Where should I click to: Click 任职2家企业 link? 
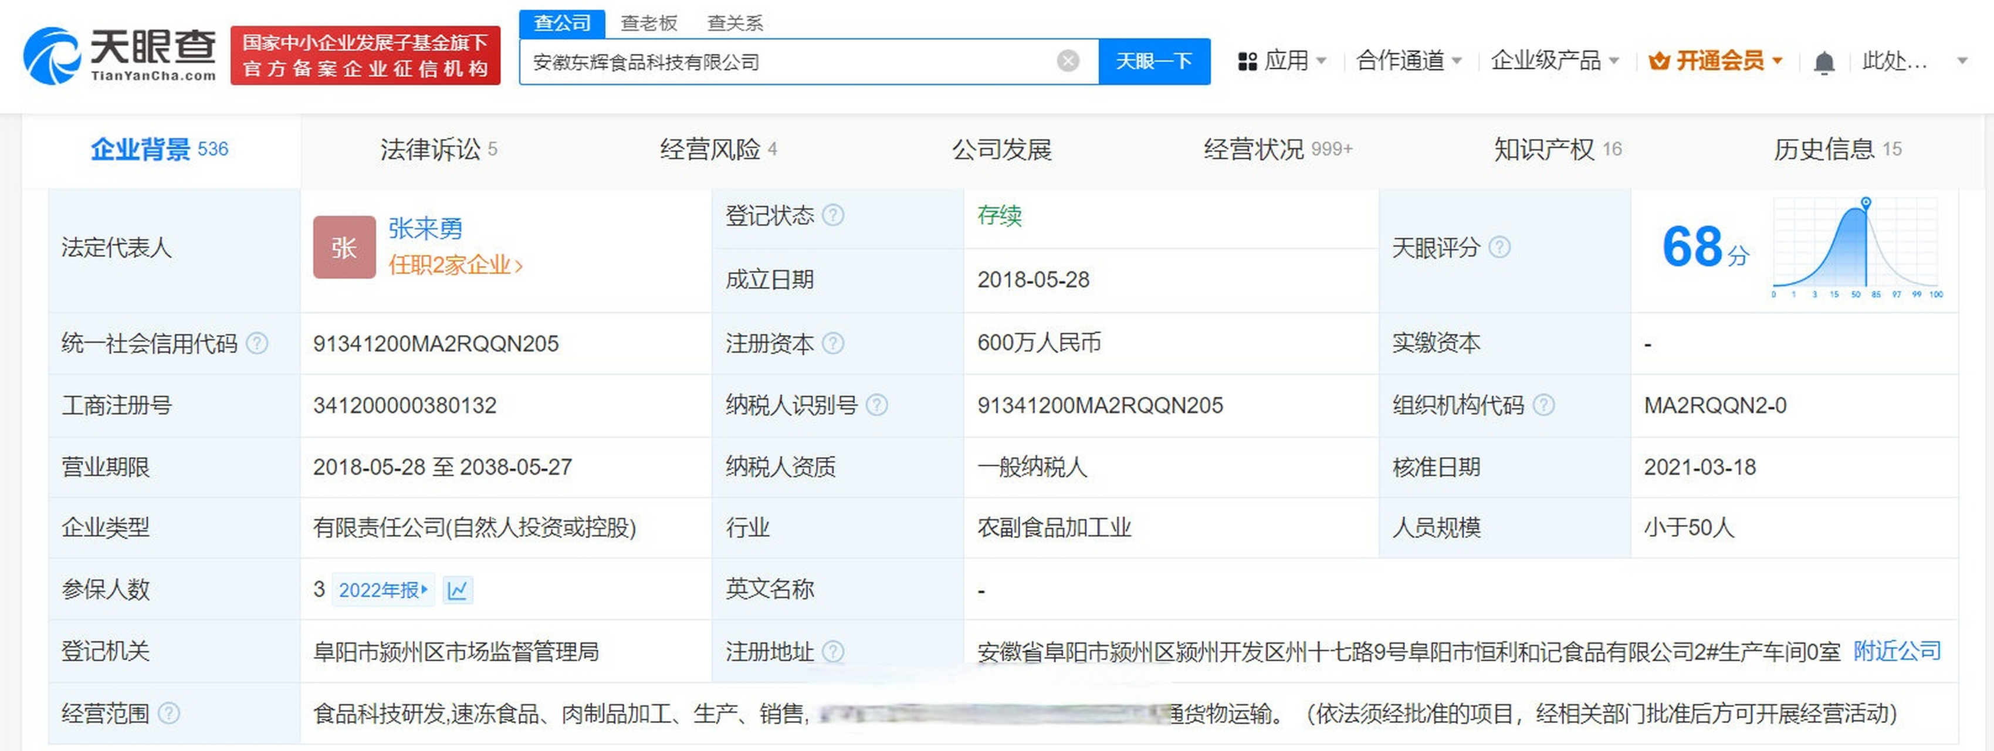[x=455, y=266]
